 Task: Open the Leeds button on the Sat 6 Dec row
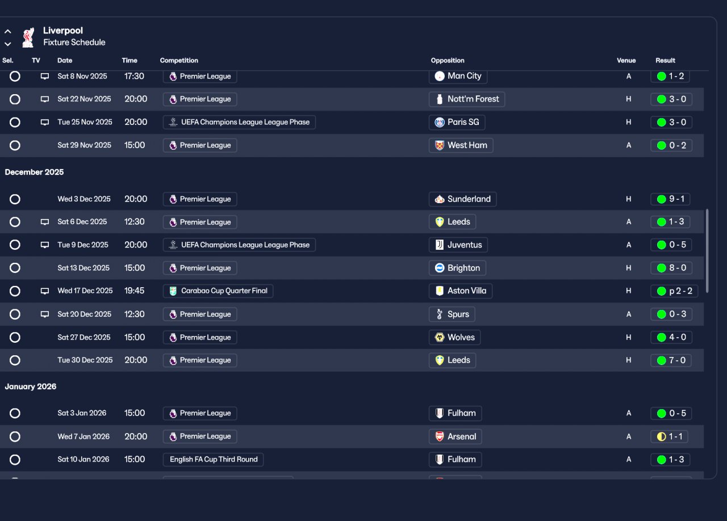452,222
